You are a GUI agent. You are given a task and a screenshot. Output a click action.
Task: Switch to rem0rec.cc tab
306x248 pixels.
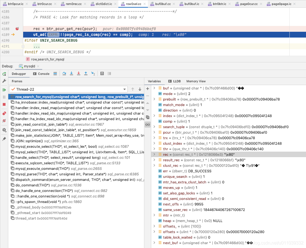point(74,4)
